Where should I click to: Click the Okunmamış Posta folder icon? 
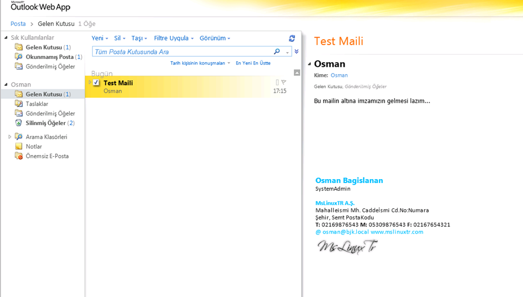click(x=19, y=57)
